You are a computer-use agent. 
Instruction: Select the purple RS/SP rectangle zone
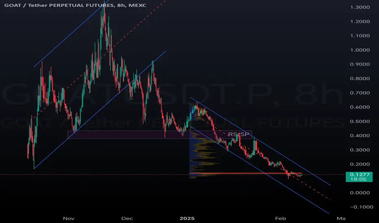[x=160, y=135]
